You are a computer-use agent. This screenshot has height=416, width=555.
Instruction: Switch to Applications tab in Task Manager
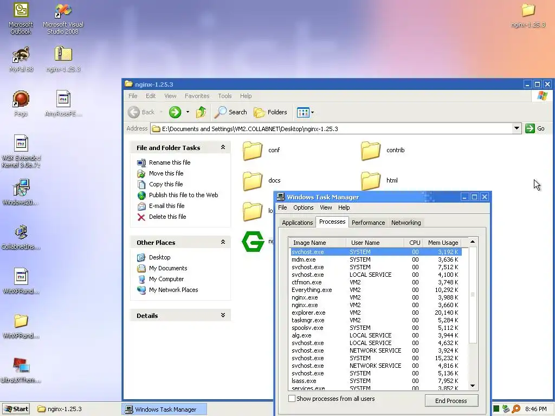[x=298, y=223]
